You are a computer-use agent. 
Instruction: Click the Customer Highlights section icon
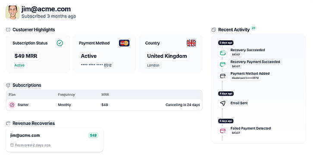click(x=8, y=30)
